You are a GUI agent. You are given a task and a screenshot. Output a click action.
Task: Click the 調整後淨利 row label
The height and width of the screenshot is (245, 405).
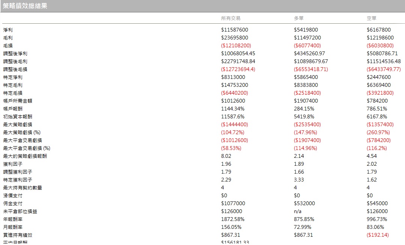point(15,54)
